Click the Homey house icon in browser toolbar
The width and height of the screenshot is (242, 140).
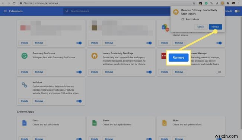click(222, 3)
